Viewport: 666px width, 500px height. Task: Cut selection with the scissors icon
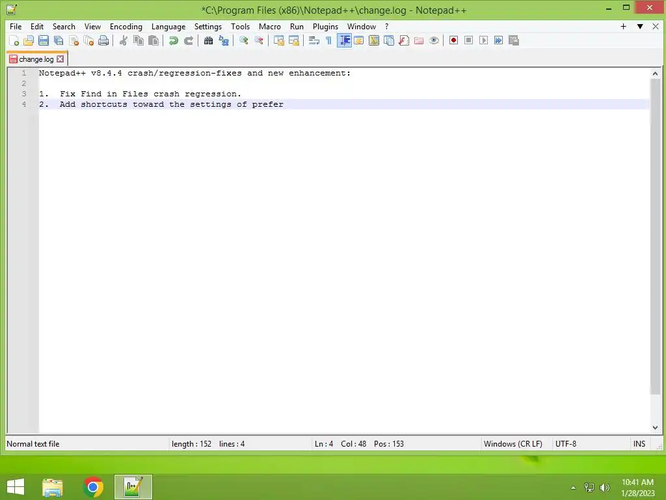click(124, 40)
